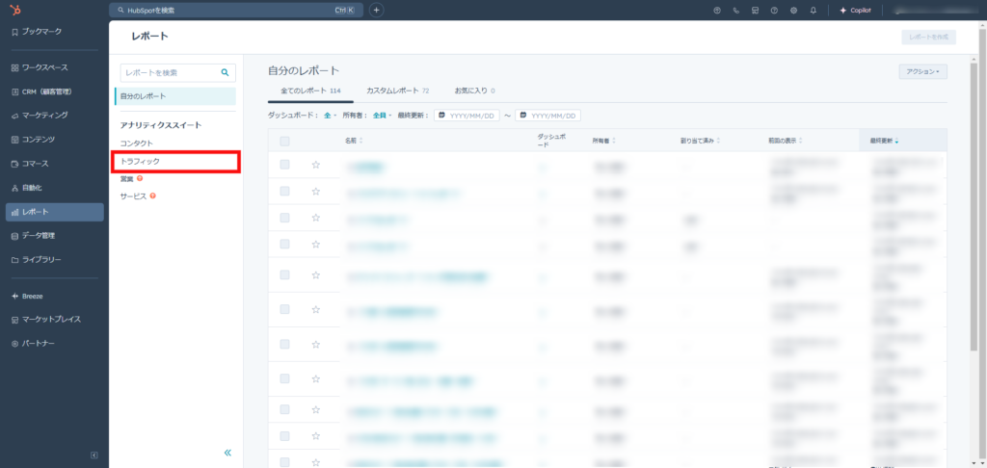
Task: Click the ダッシュボード column header
Action: pyautogui.click(x=553, y=141)
